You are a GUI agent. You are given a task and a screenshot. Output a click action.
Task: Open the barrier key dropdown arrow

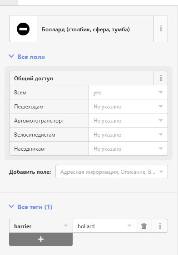[66, 226]
